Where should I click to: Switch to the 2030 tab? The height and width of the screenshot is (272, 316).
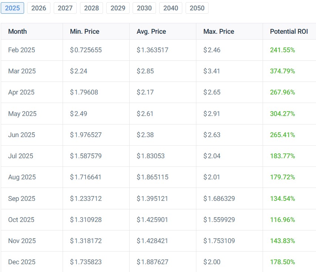[x=144, y=8]
